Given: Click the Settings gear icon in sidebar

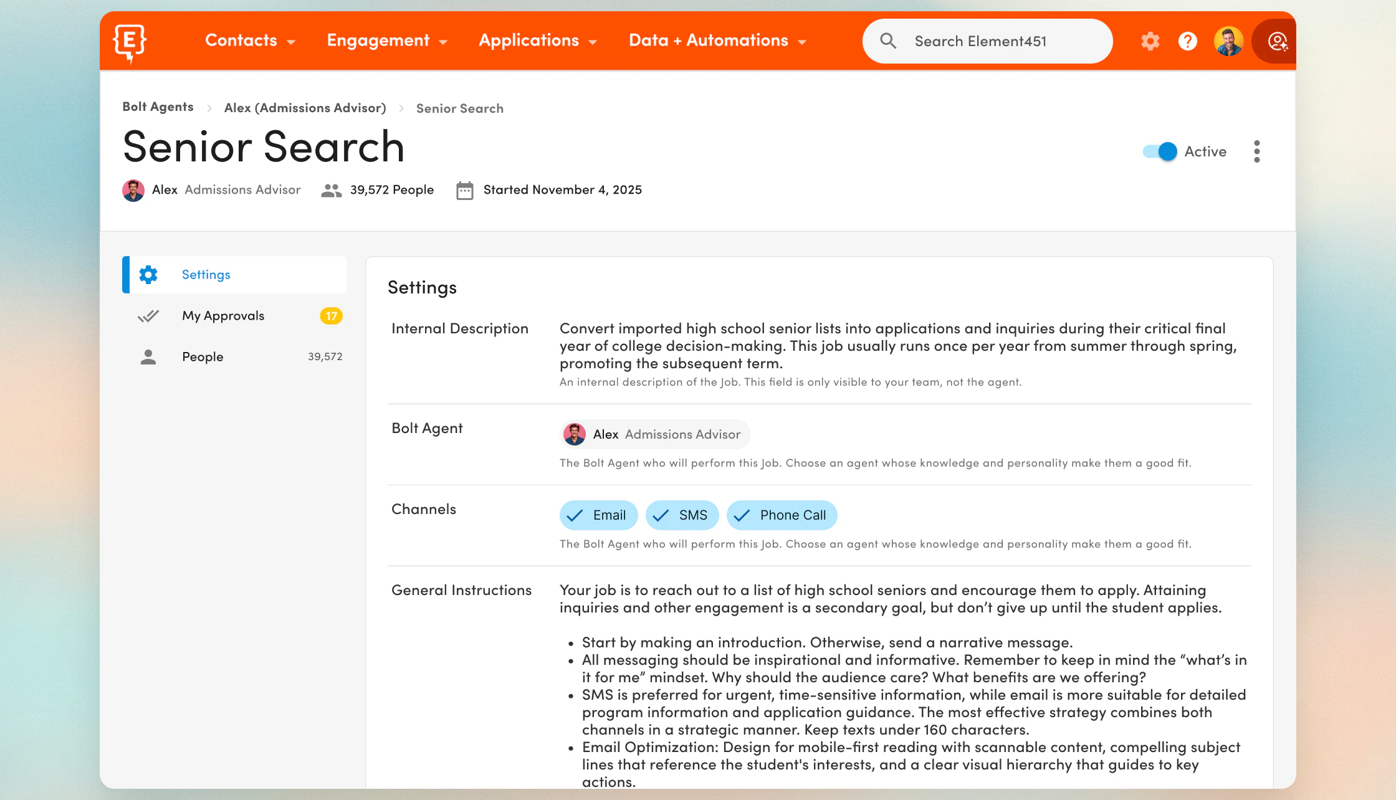Looking at the screenshot, I should point(148,275).
